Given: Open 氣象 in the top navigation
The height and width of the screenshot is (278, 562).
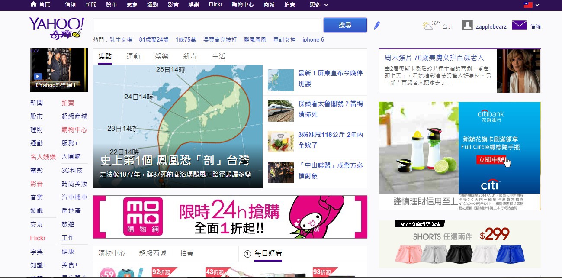Looking at the screenshot, I should tap(132, 5).
